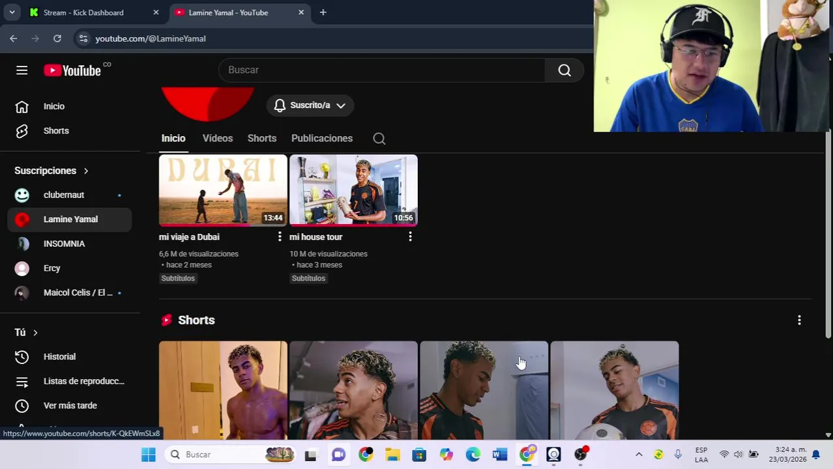Open Historial in the sidebar
The height and width of the screenshot is (469, 833).
click(x=70, y=357)
